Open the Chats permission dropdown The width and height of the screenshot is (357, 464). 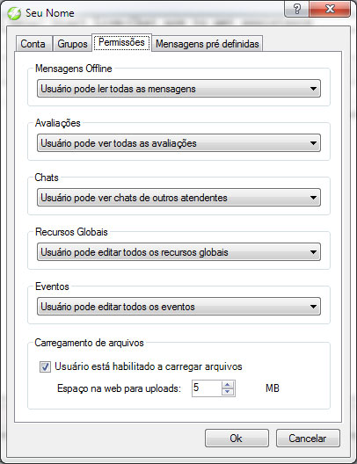178,198
